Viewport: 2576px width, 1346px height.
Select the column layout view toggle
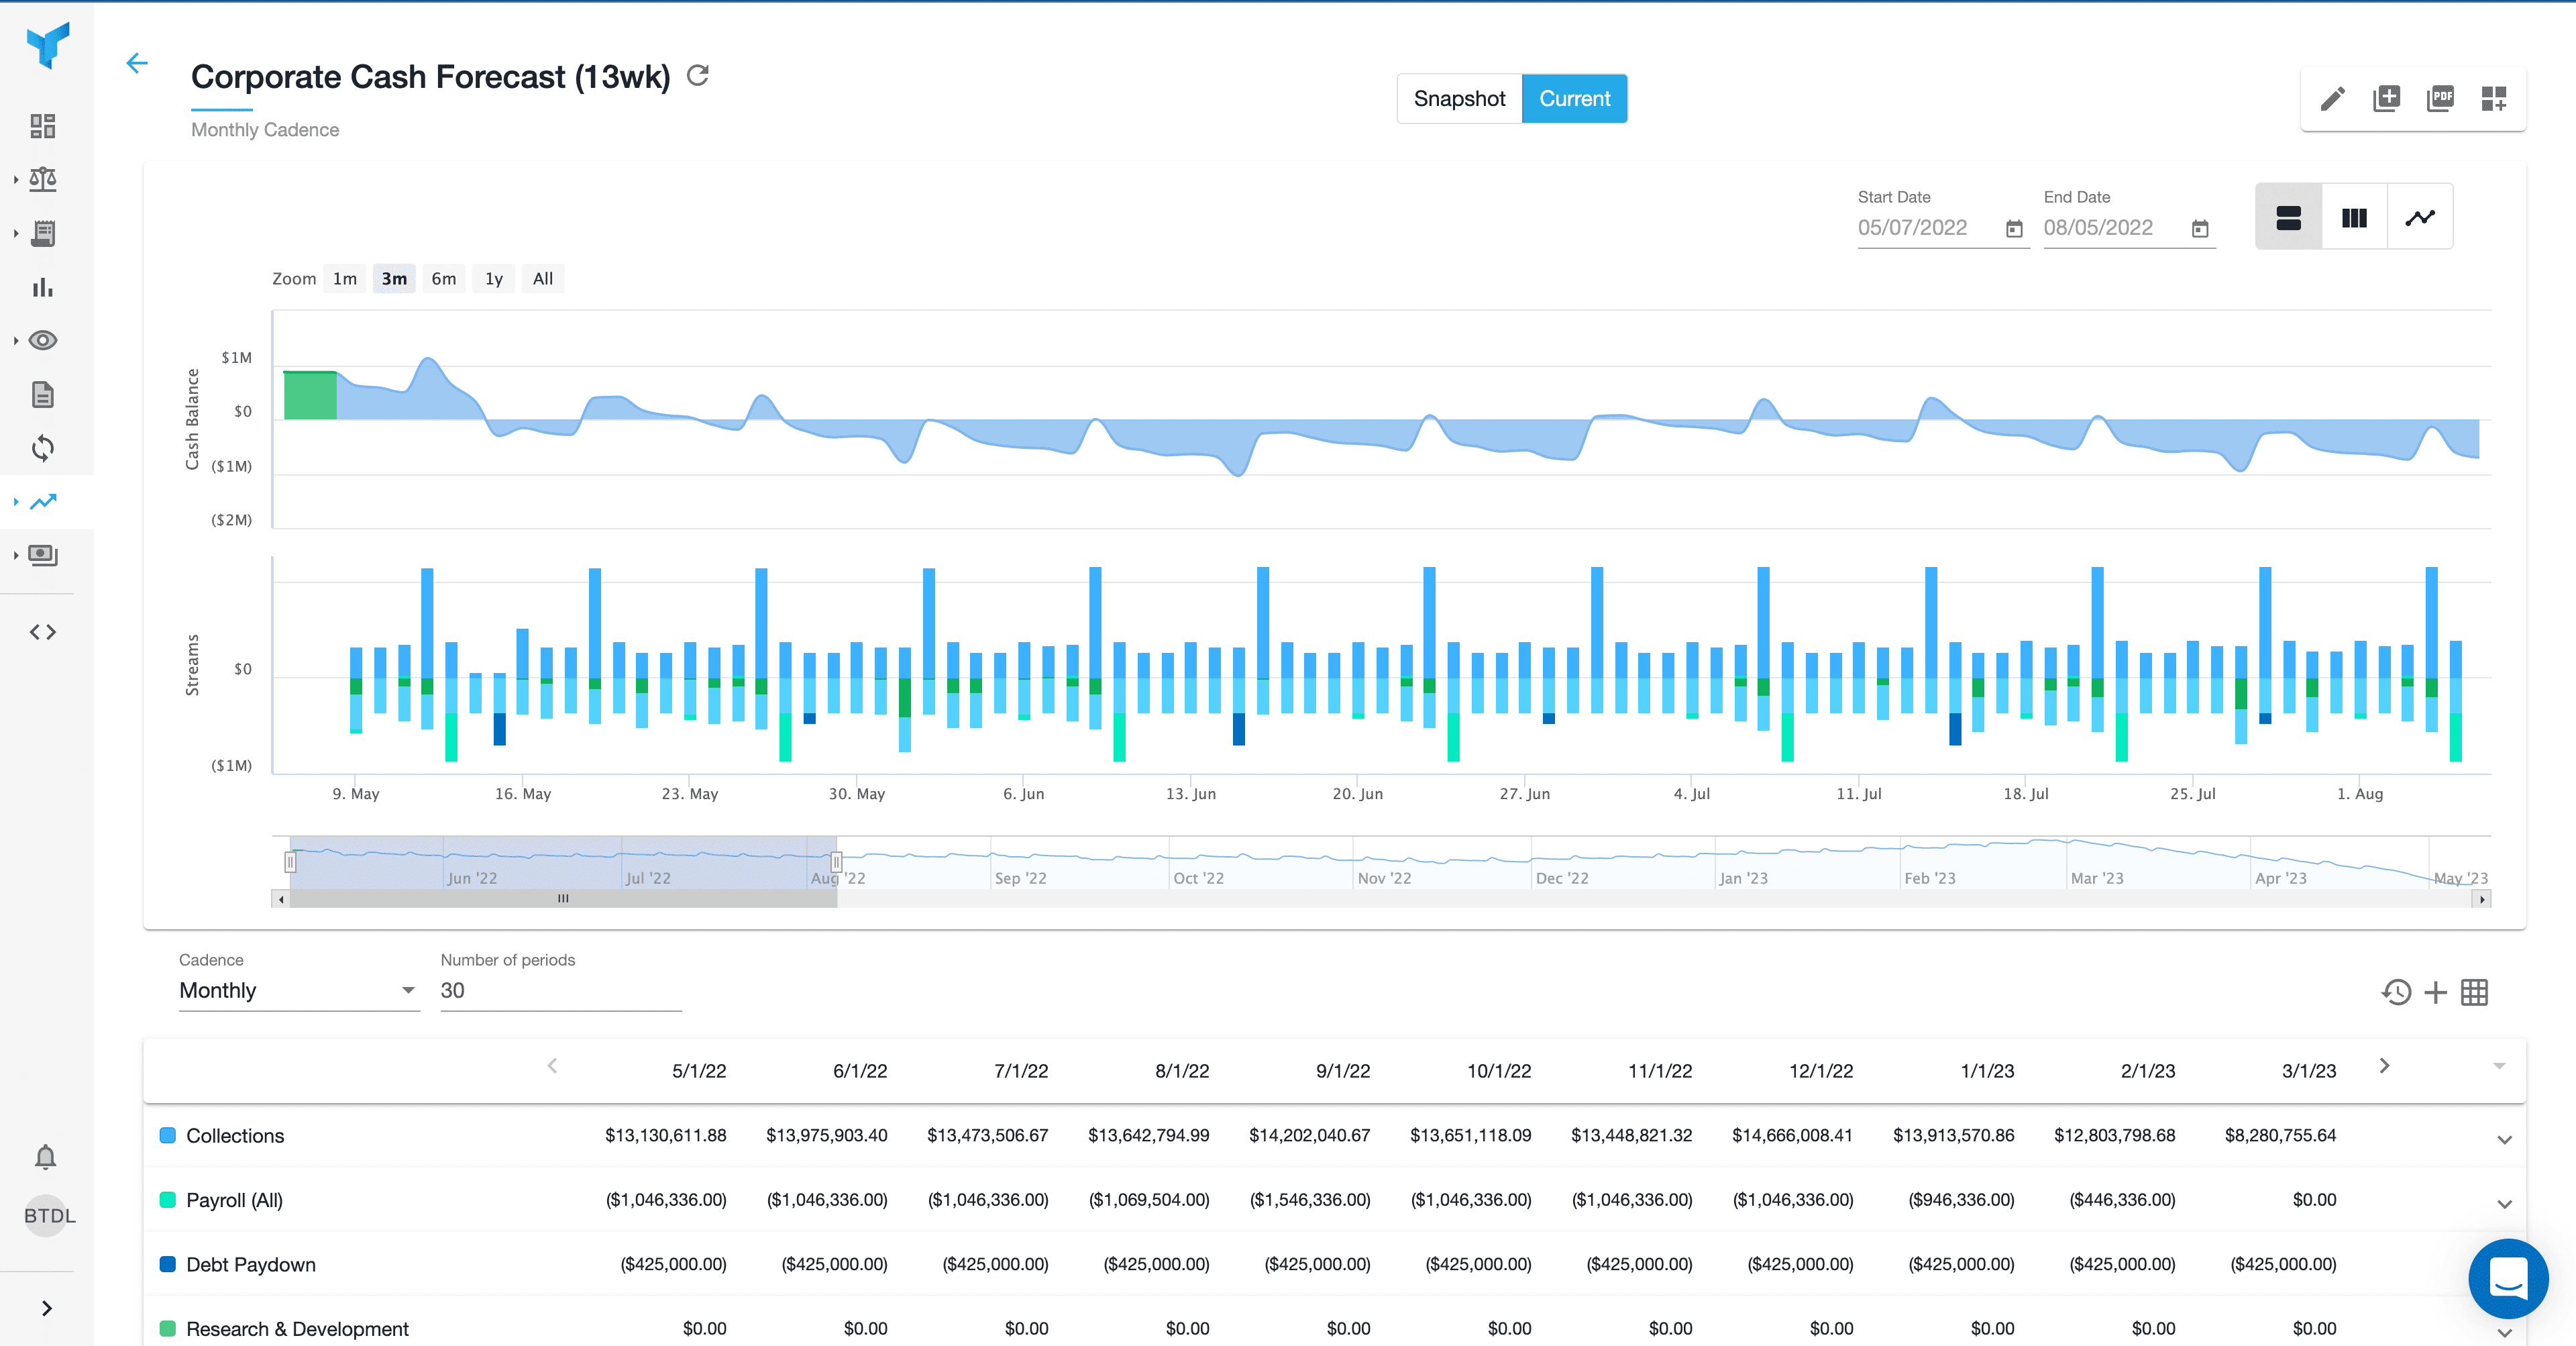tap(2354, 217)
